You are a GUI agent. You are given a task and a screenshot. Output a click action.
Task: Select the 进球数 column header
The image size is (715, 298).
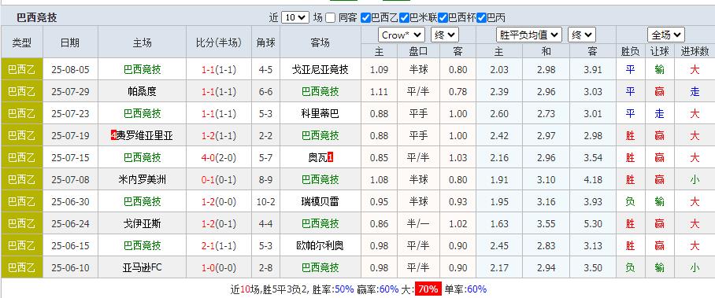pos(695,51)
